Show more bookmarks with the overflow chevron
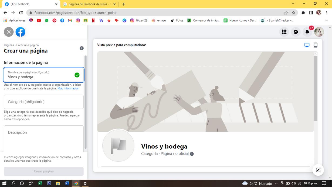 [327, 21]
